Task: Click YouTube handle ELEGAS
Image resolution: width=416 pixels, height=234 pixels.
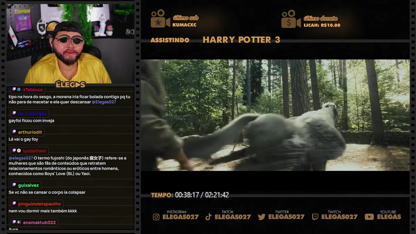Action: (389, 217)
